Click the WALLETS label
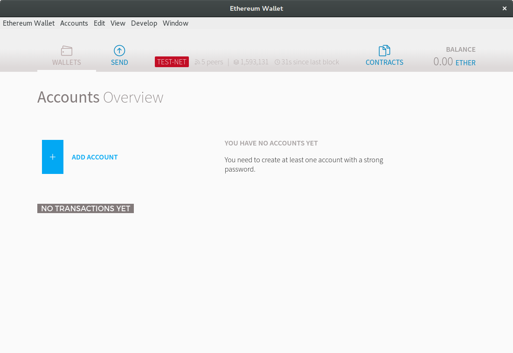Viewport: 513px width, 353px height. point(66,62)
